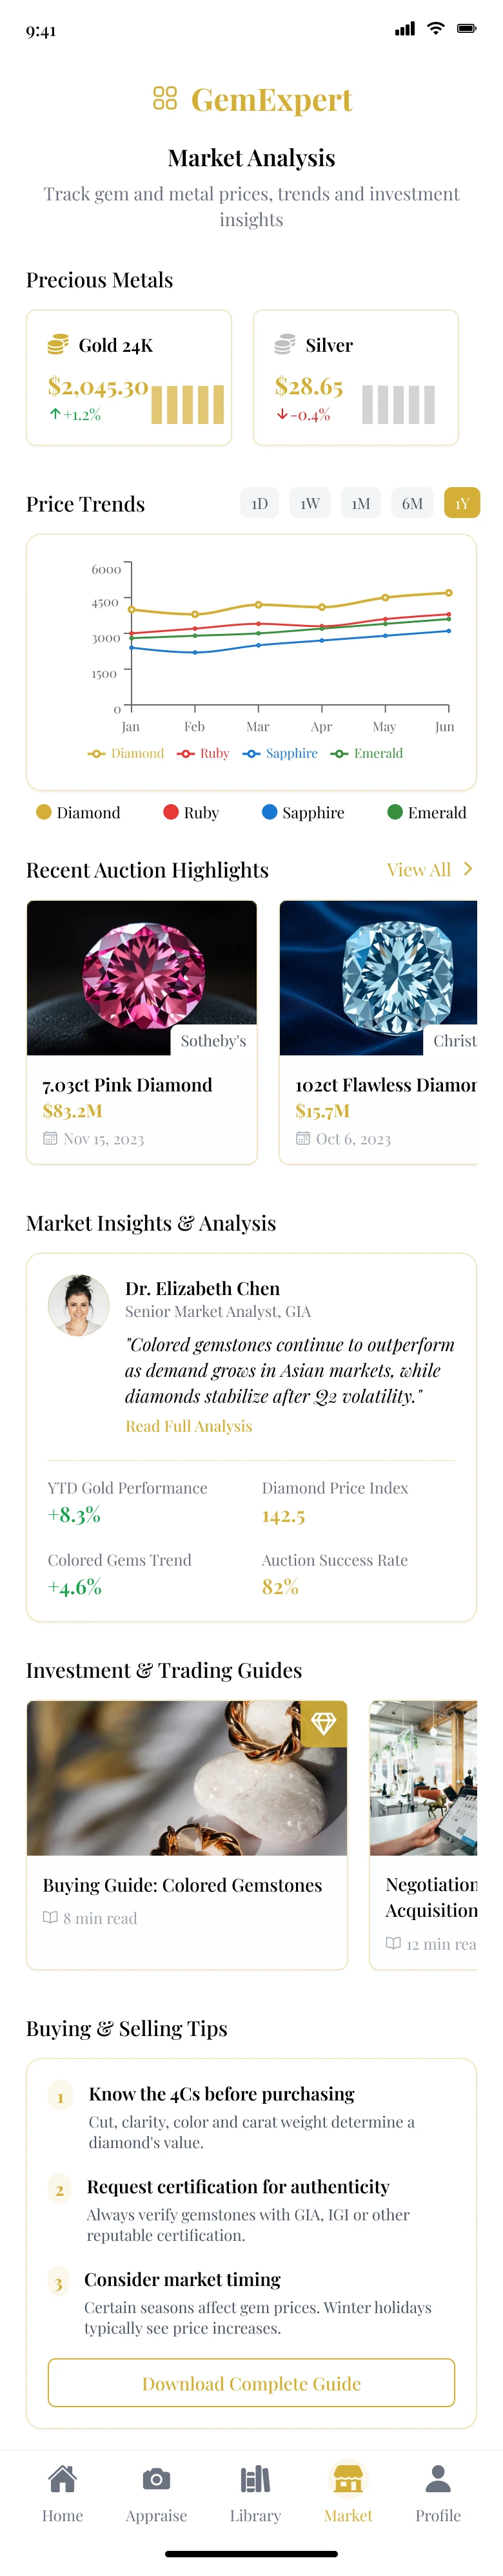Open Appraise camera icon
This screenshot has height=2576, width=503.
click(156, 2480)
